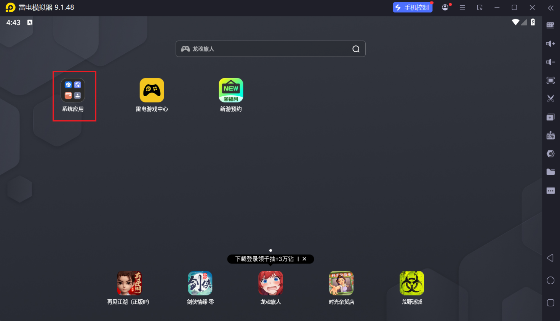This screenshot has height=321, width=560.
Task: Click the Wi-Fi status icon
Action: click(x=515, y=22)
